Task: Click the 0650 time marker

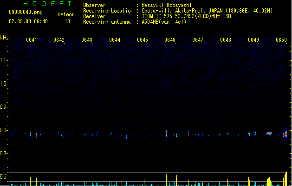Action: pos(281,40)
